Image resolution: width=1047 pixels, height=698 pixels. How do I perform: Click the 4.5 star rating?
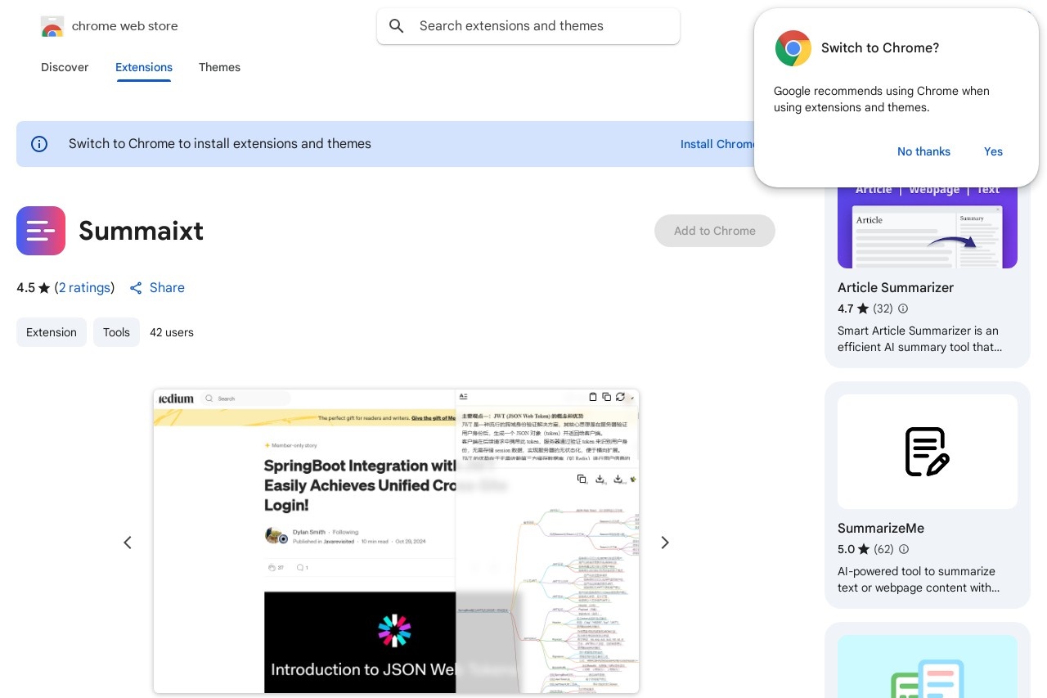tap(34, 288)
